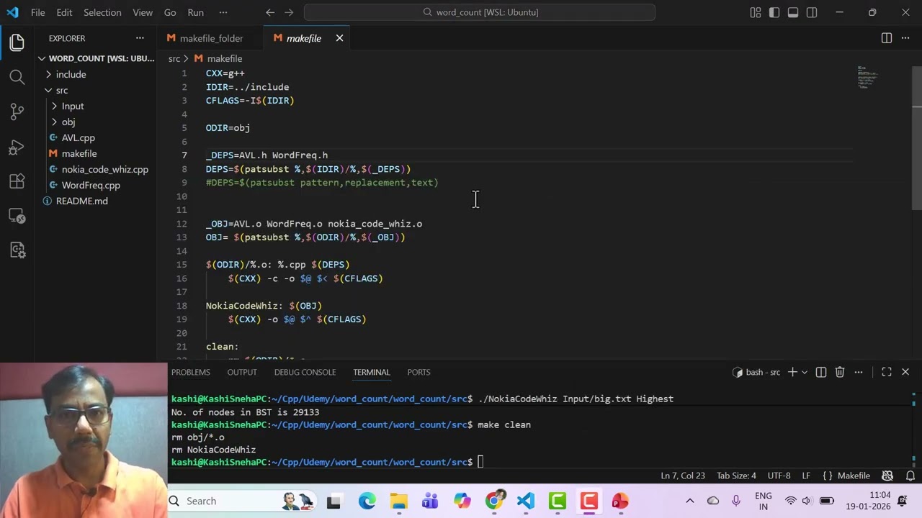This screenshot has height=518, width=922.
Task: Open the Source Control view
Action: (17, 112)
